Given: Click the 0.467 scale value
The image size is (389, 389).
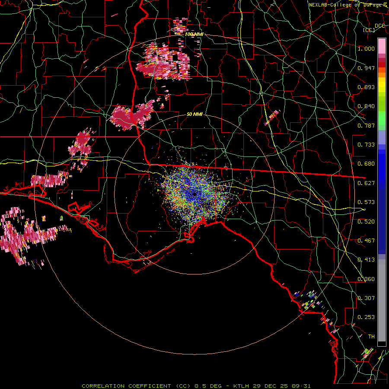Looking at the screenshot, I should (366, 241).
